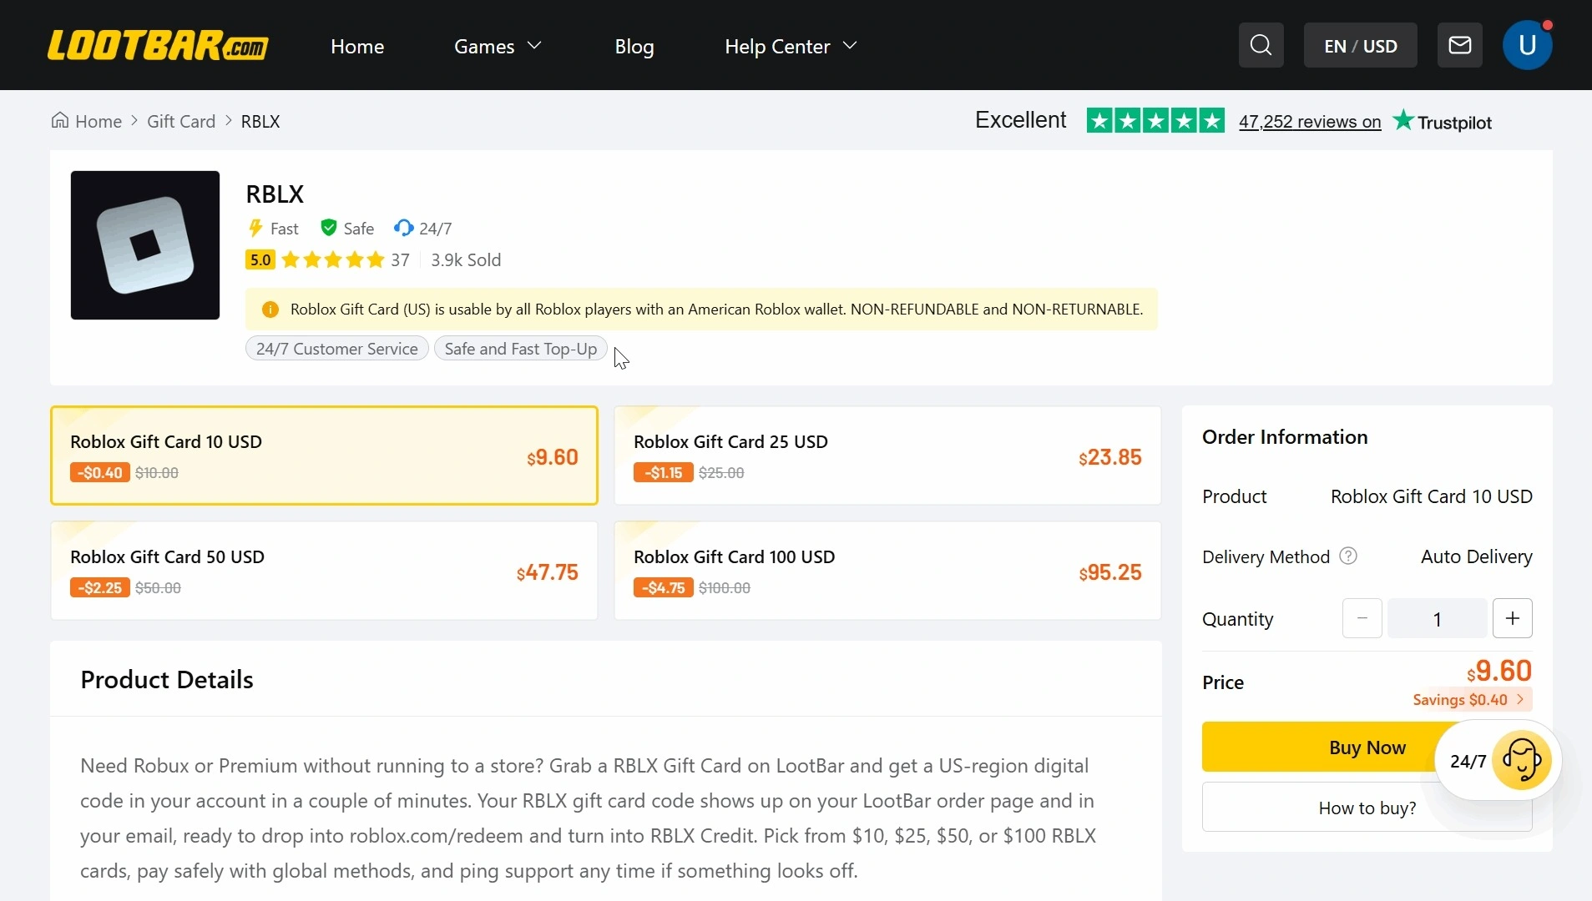Click the struck-through $100.00 price
Screen dimensions: 1592x901
(x=725, y=587)
